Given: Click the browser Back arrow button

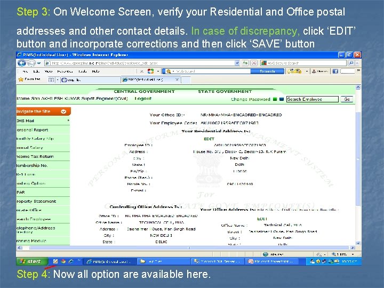Looking at the screenshot, I should coord(21,63).
